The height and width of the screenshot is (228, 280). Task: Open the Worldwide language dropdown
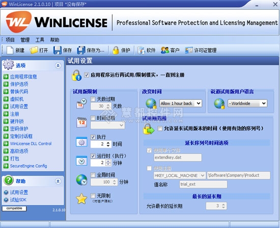pos(247,103)
